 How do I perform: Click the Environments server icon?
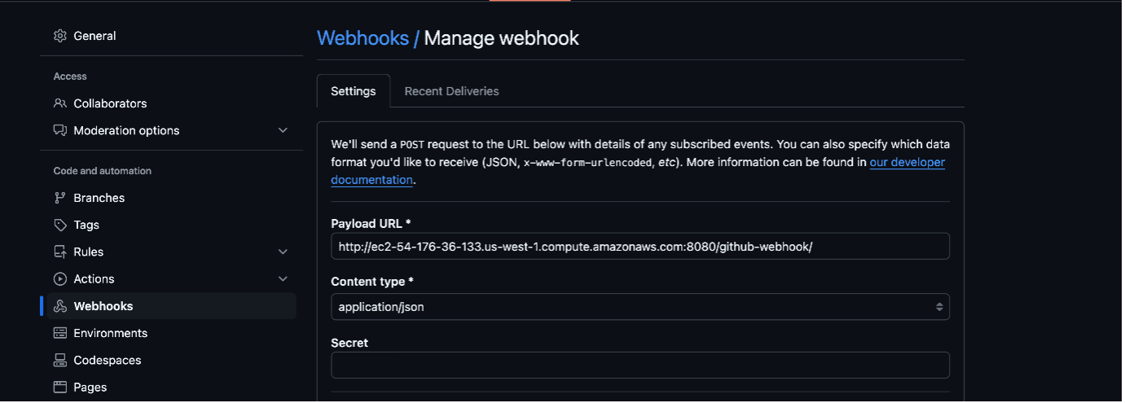tap(59, 333)
